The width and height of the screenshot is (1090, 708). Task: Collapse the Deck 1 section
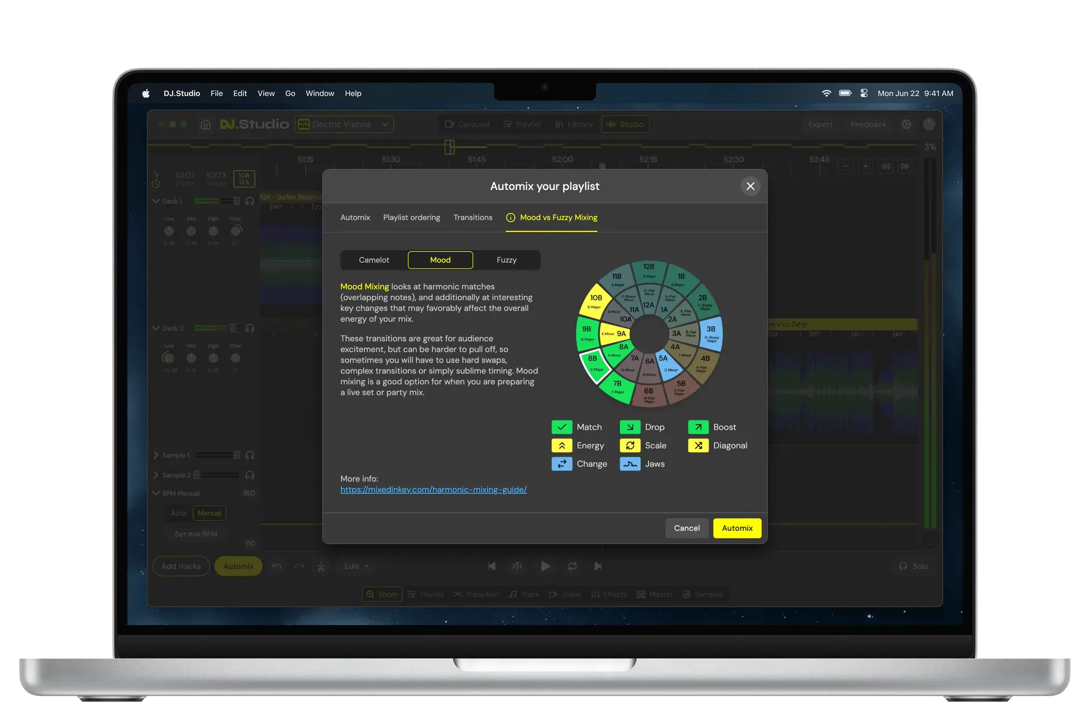(x=156, y=201)
